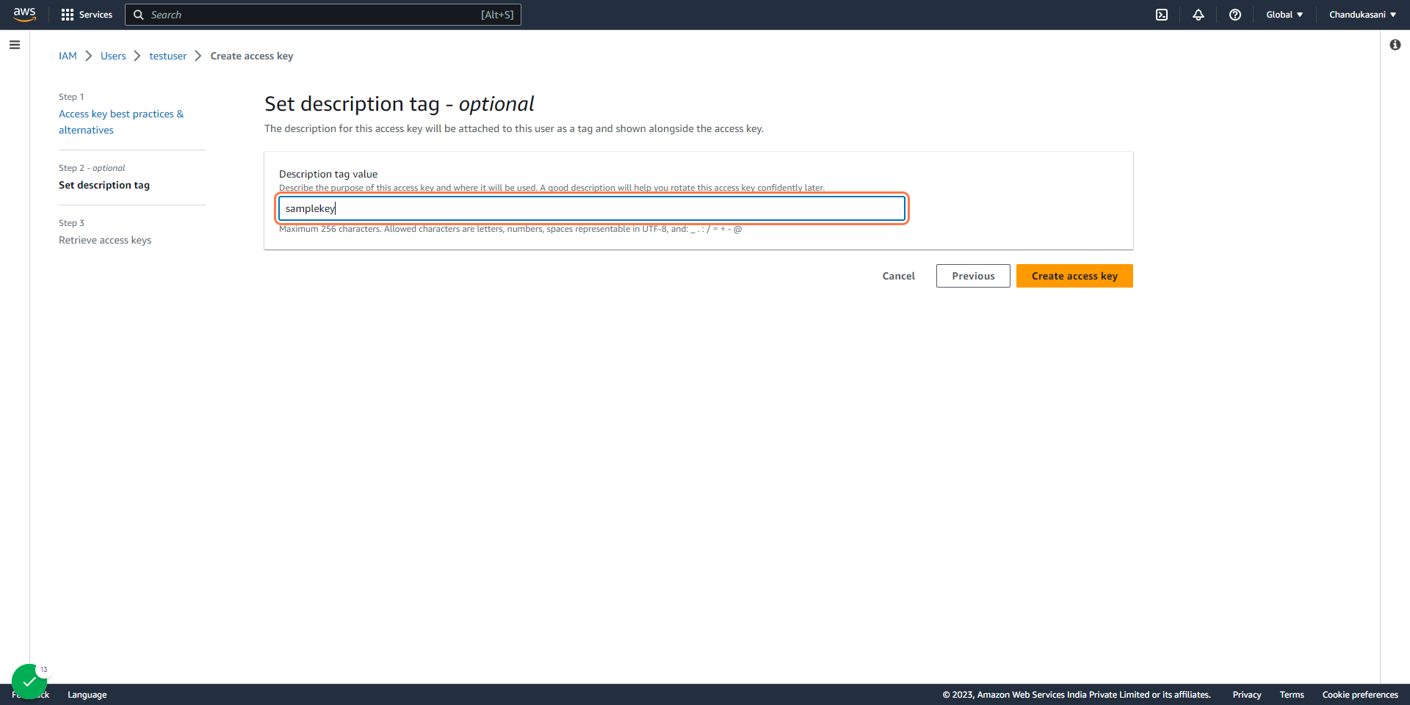
Task: Go to Users breadcrumb
Action: (x=113, y=56)
